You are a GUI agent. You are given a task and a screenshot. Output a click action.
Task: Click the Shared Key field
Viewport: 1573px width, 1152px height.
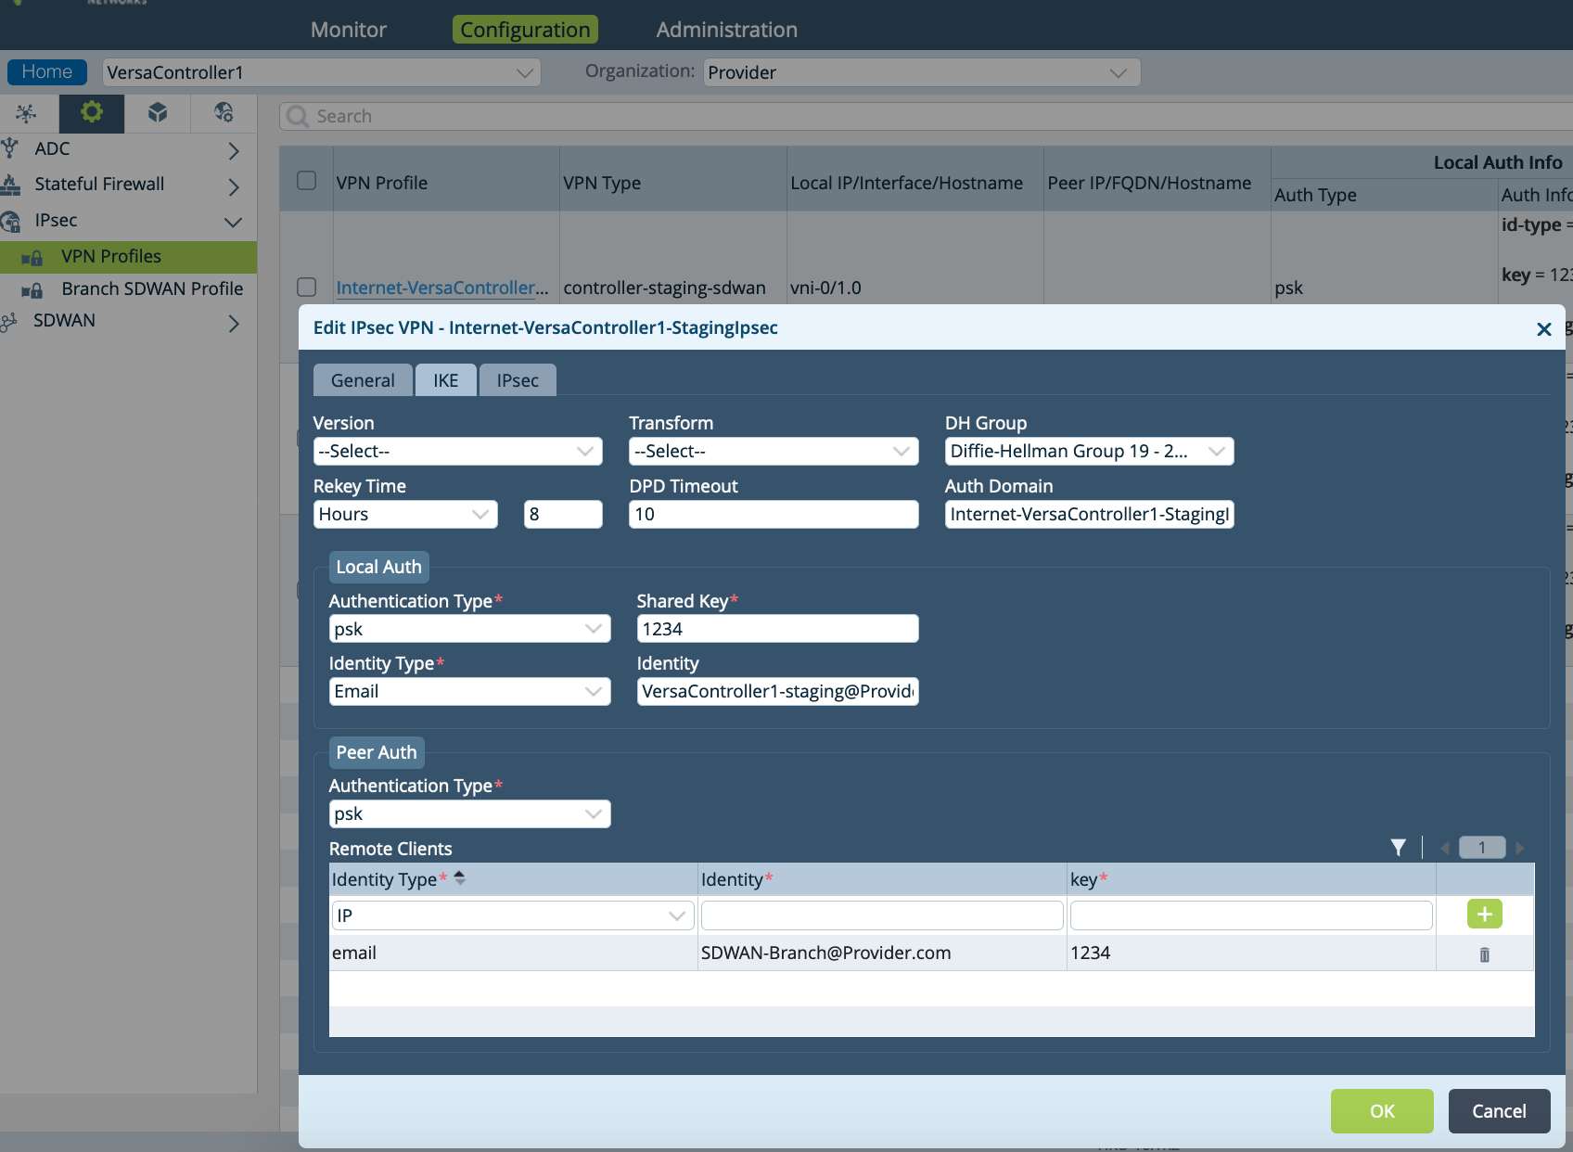777,629
